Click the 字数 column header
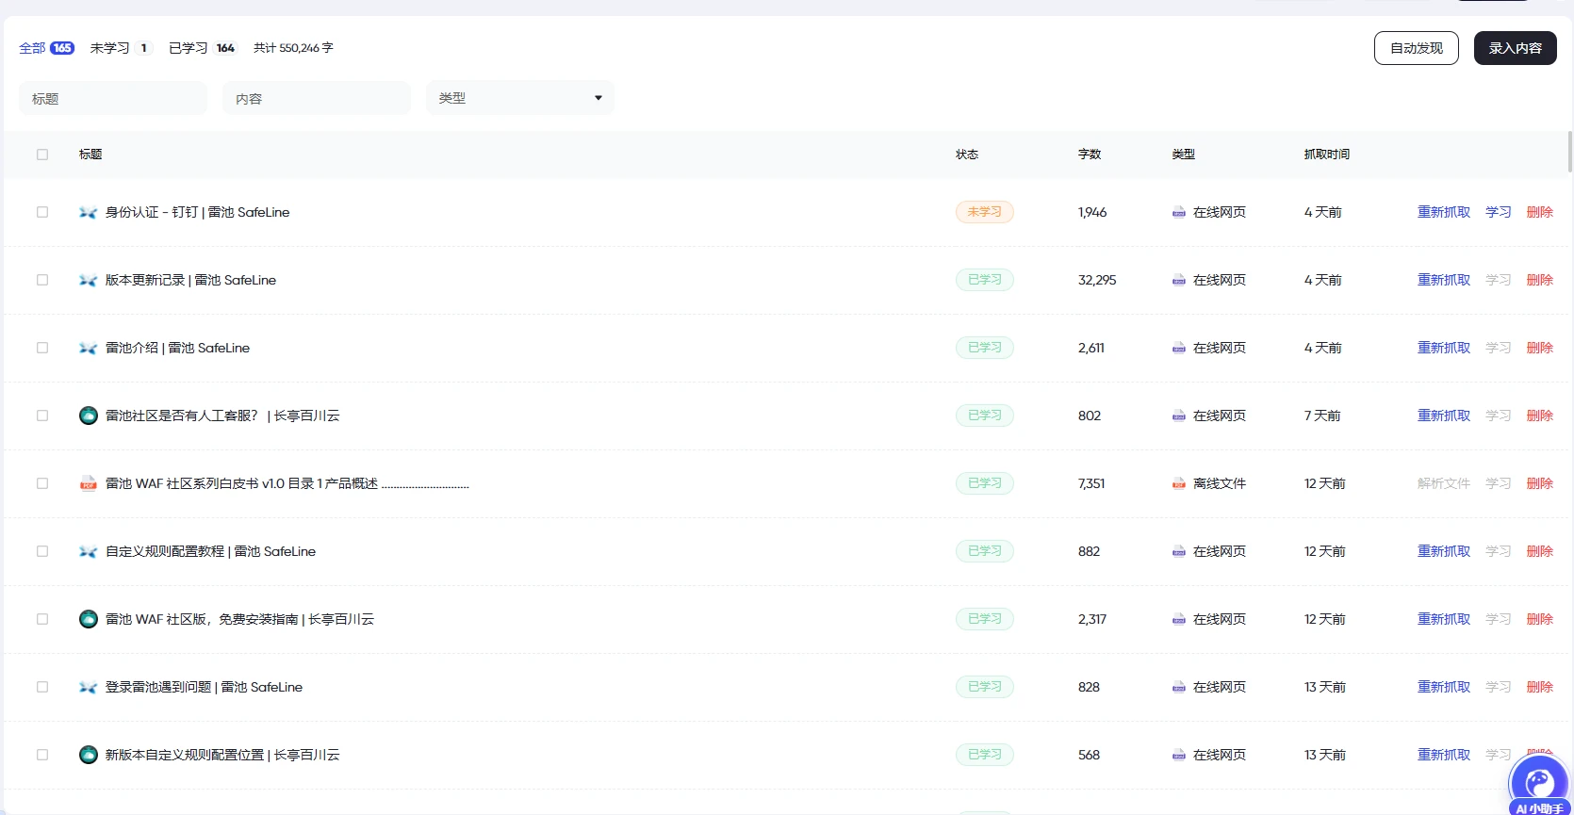 click(1090, 155)
